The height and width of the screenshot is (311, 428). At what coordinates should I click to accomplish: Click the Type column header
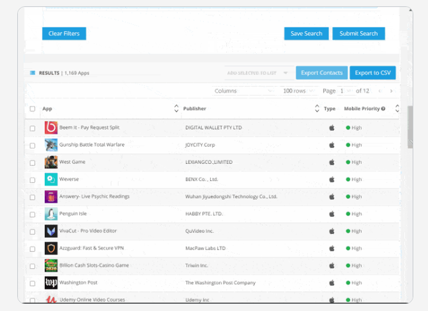[x=330, y=109]
